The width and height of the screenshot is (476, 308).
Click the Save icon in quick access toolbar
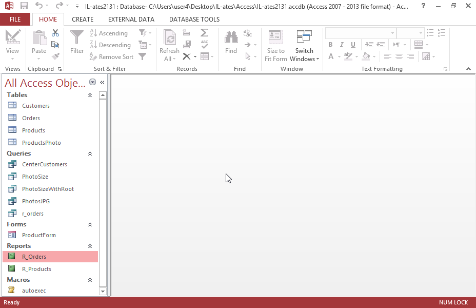pos(24,6)
